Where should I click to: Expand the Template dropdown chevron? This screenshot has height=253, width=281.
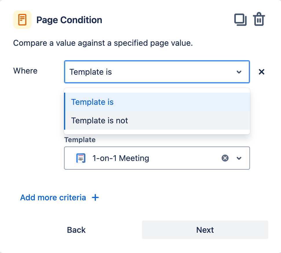[x=239, y=158]
